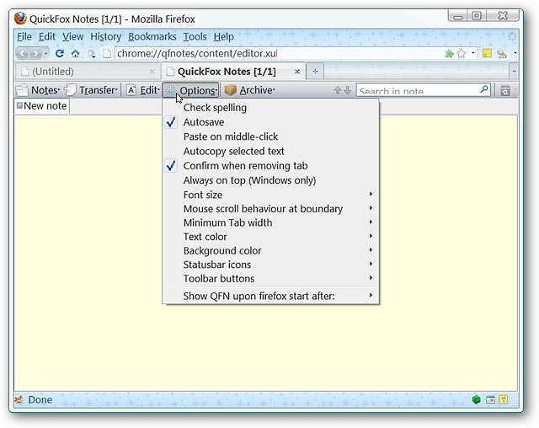Open the History menu
The width and height of the screenshot is (539, 428).
pyautogui.click(x=105, y=36)
